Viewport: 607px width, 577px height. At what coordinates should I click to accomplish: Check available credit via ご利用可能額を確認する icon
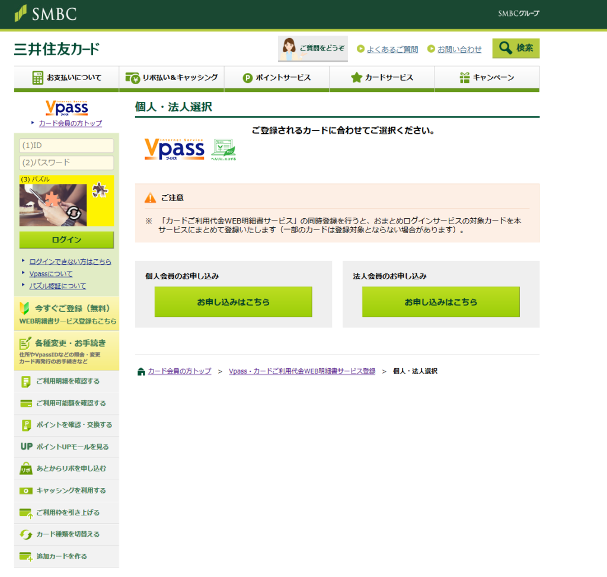point(66,403)
